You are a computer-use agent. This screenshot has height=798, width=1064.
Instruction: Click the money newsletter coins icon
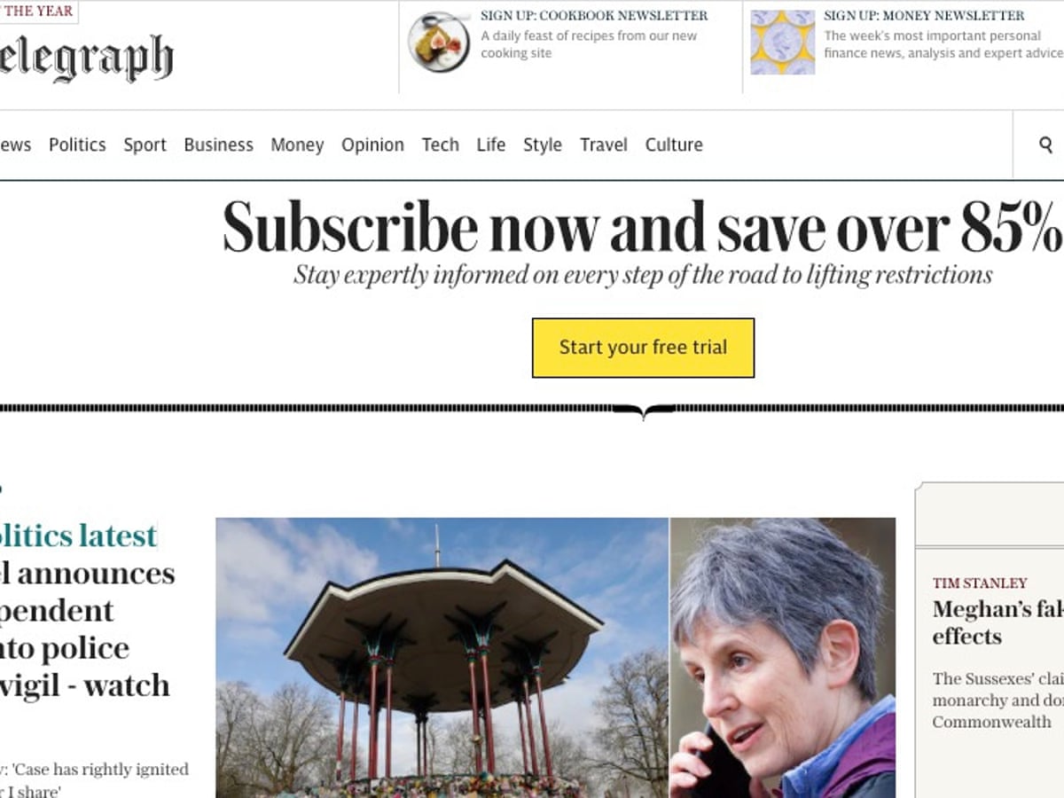pos(782,42)
